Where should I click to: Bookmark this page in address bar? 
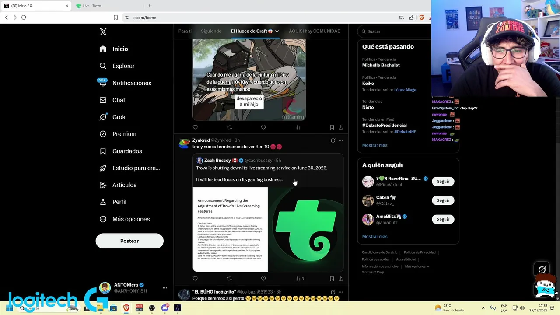115,17
